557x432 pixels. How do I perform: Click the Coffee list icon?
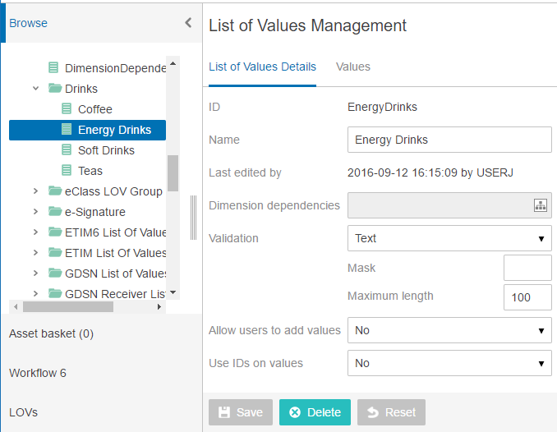pos(67,108)
